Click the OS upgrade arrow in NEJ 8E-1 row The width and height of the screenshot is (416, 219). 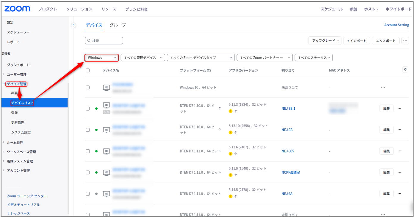(x=220, y=108)
